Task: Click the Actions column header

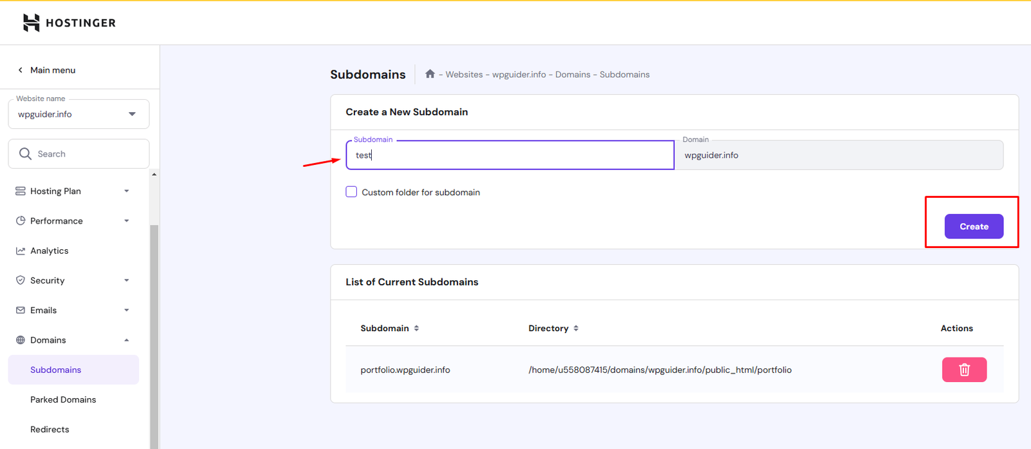Action: (x=956, y=329)
